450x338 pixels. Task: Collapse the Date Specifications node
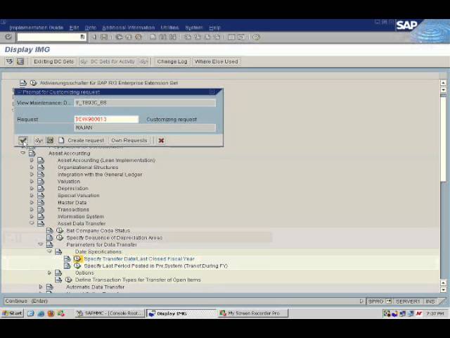49,251
